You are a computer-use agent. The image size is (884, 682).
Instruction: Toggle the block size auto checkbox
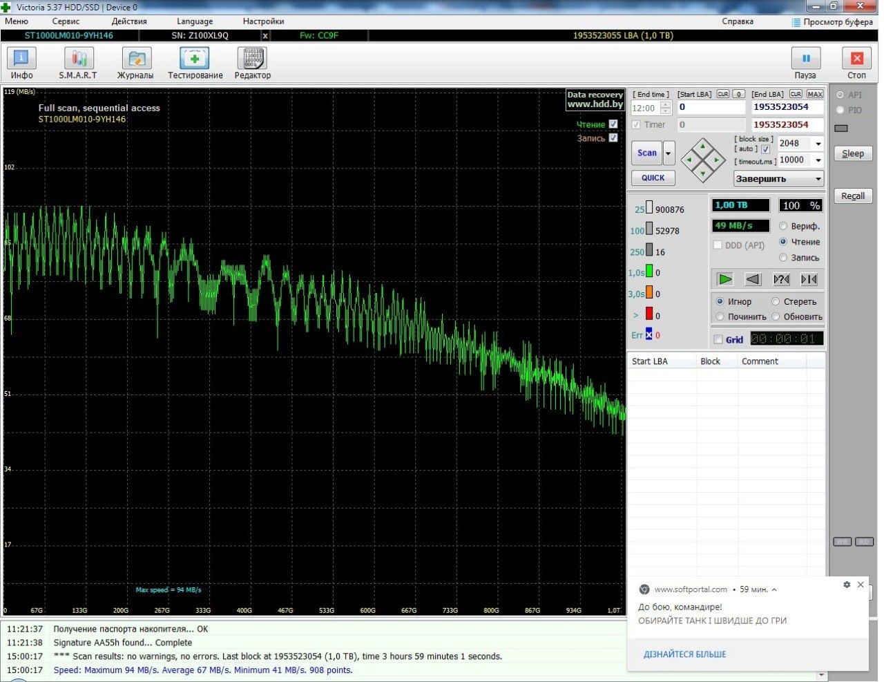coord(765,149)
